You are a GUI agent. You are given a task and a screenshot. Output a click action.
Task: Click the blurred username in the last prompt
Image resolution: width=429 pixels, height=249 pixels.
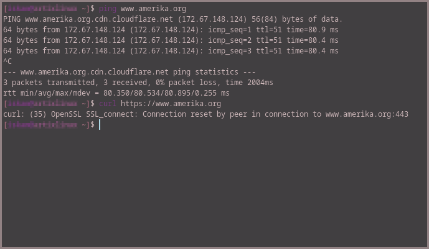point(42,125)
